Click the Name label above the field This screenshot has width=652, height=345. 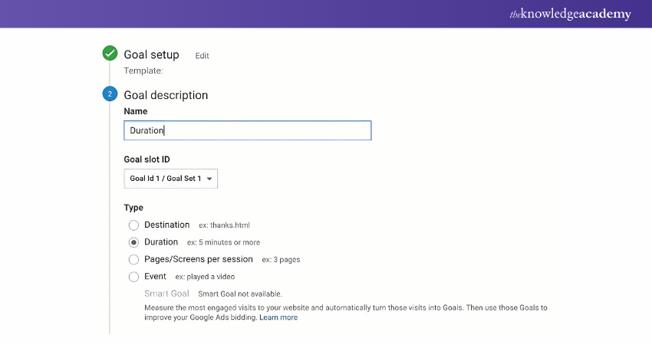(x=136, y=112)
